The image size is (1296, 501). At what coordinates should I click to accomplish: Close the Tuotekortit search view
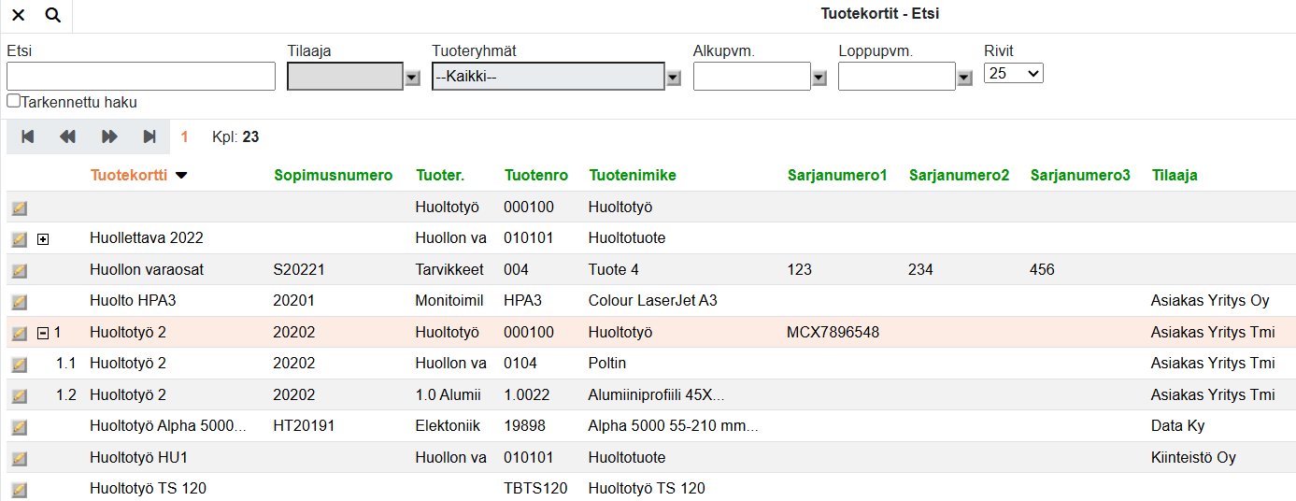click(x=19, y=15)
